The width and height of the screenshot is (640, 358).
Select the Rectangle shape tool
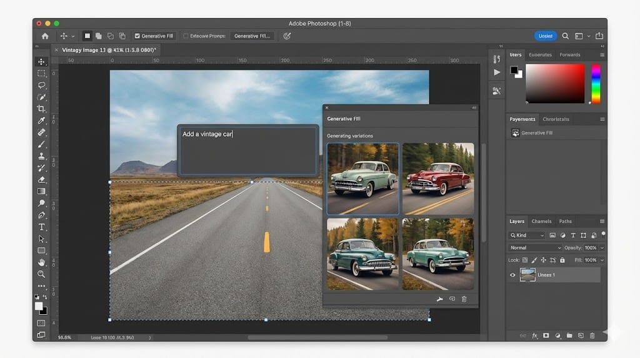coord(42,250)
